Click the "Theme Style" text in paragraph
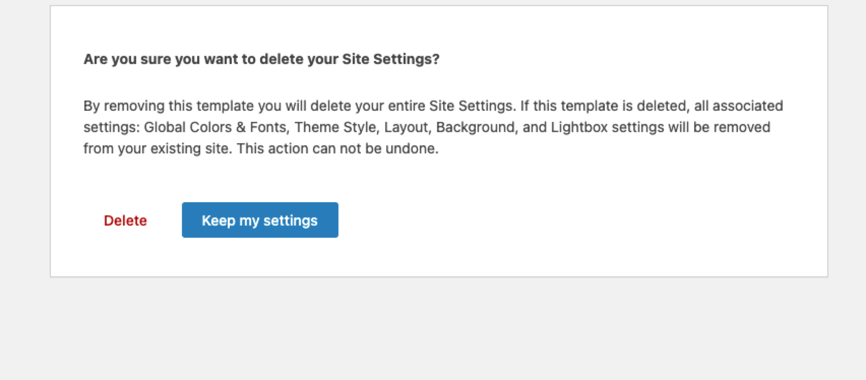 coord(335,127)
